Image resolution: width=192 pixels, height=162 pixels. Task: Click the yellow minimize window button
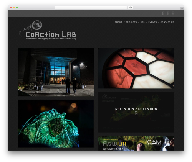[14, 7]
